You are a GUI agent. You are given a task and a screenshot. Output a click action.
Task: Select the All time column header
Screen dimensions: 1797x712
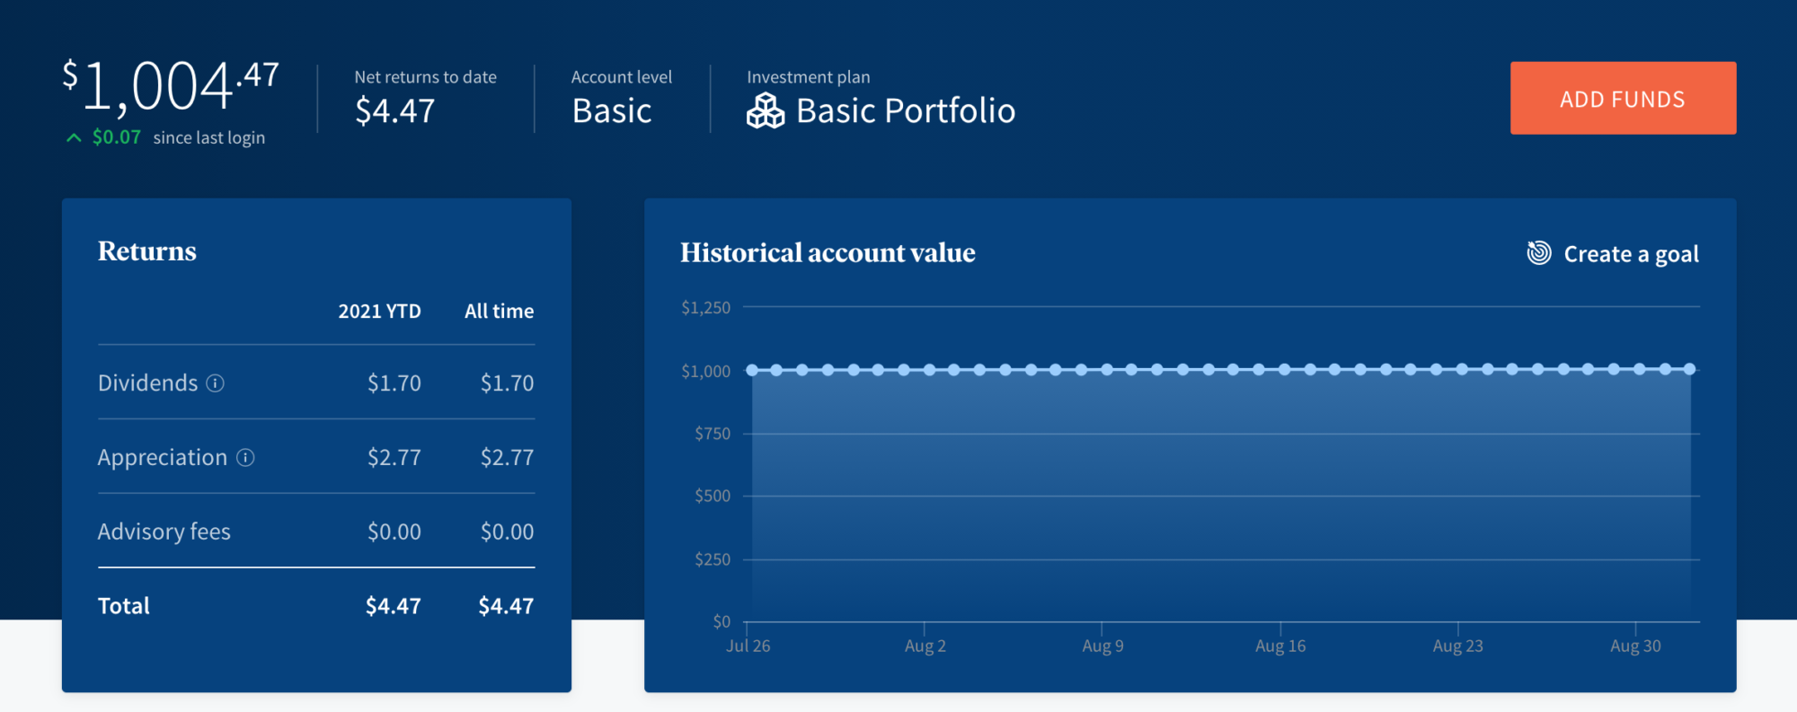(499, 312)
